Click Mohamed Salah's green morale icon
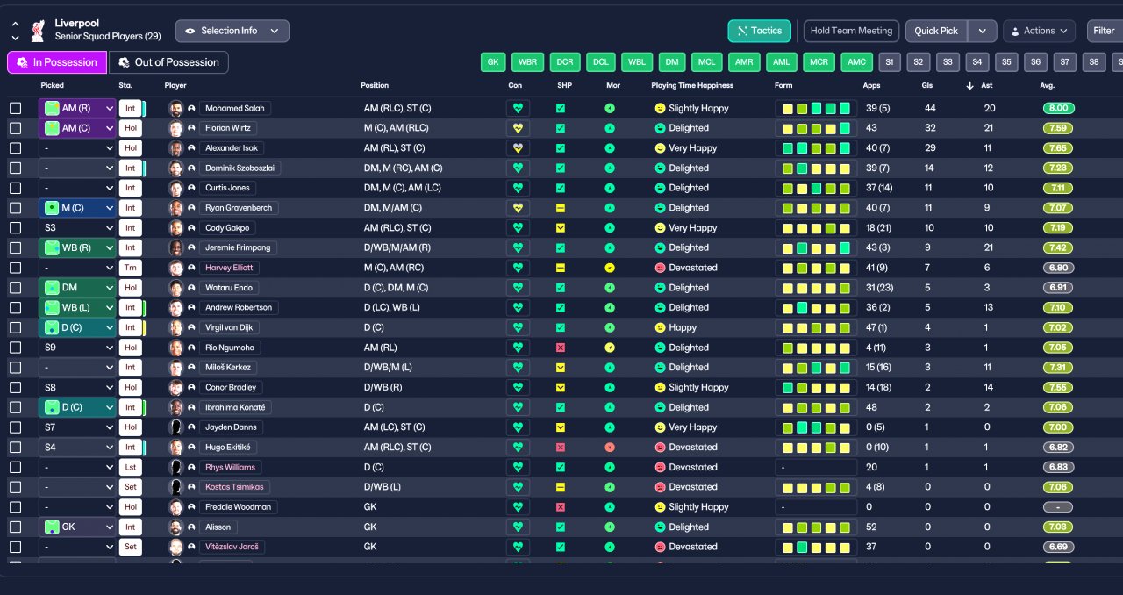The height and width of the screenshot is (595, 1123). pyautogui.click(x=610, y=108)
